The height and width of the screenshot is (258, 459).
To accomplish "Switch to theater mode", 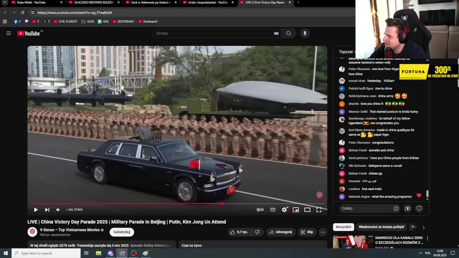I will click(307, 210).
